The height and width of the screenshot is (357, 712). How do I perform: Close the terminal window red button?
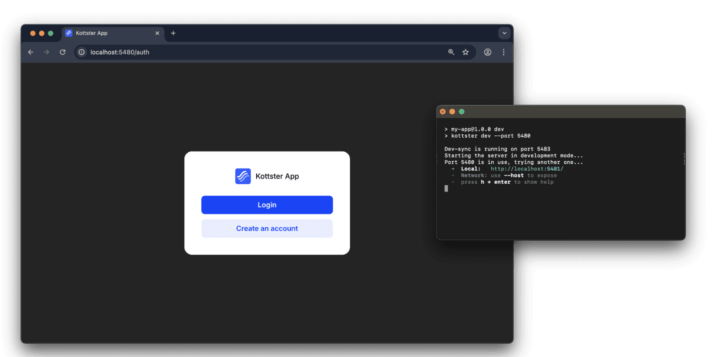coord(443,111)
